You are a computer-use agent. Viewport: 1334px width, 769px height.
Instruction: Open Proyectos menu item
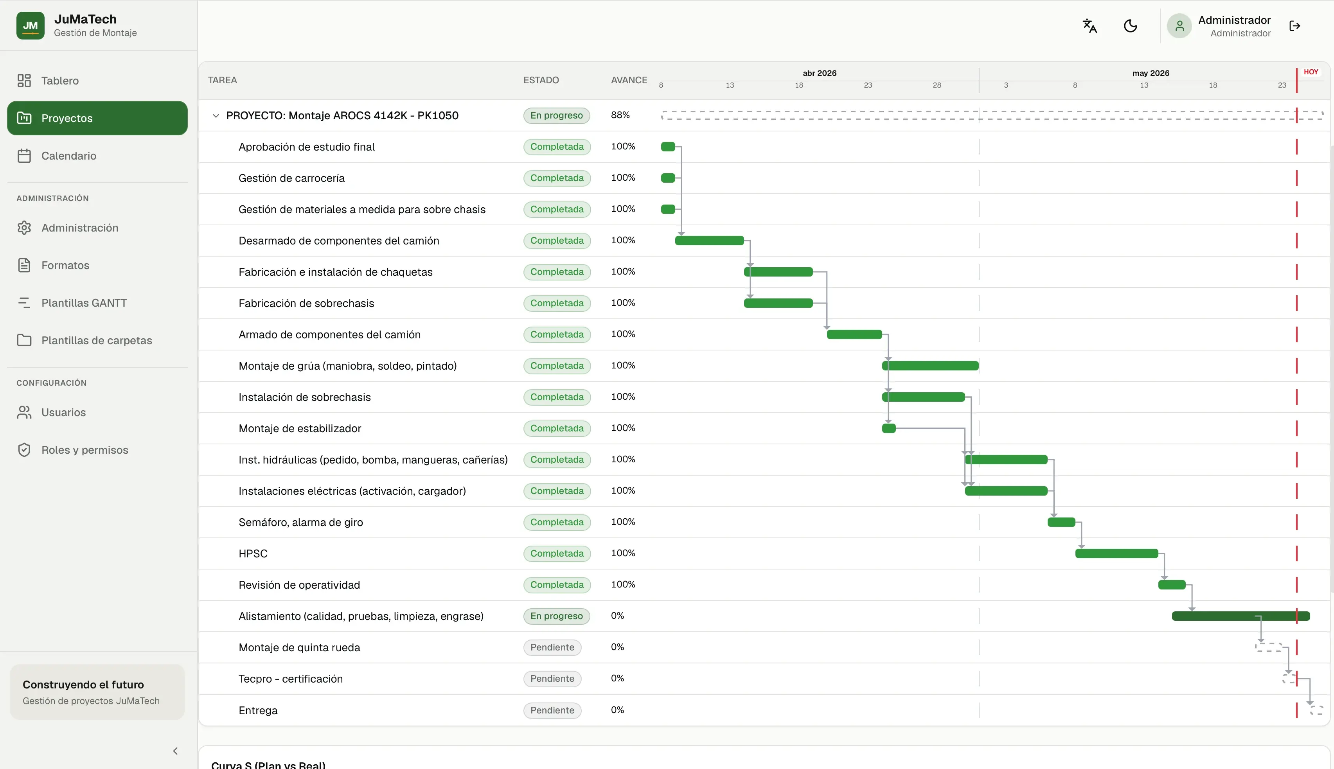97,118
